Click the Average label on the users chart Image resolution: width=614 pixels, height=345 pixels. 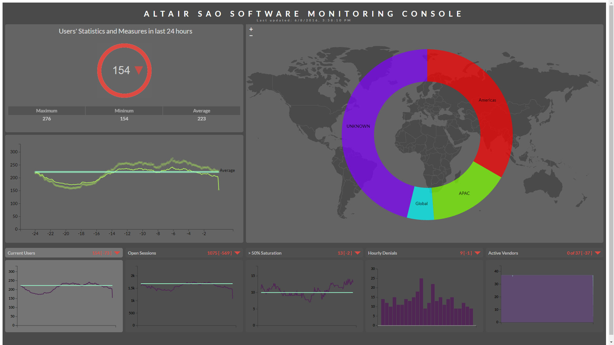(227, 170)
